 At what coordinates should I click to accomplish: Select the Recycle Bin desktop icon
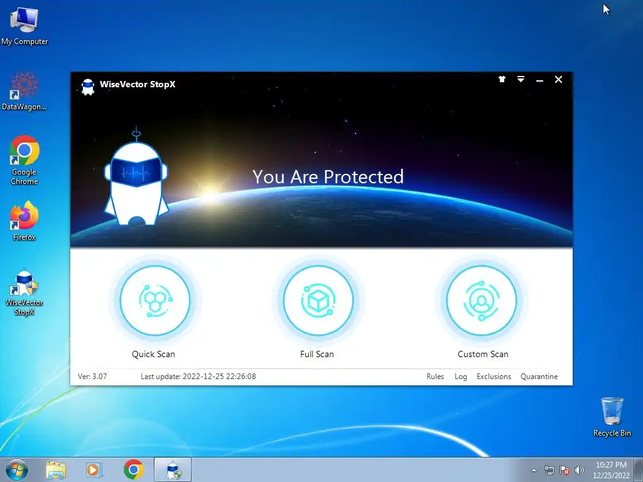point(612,417)
